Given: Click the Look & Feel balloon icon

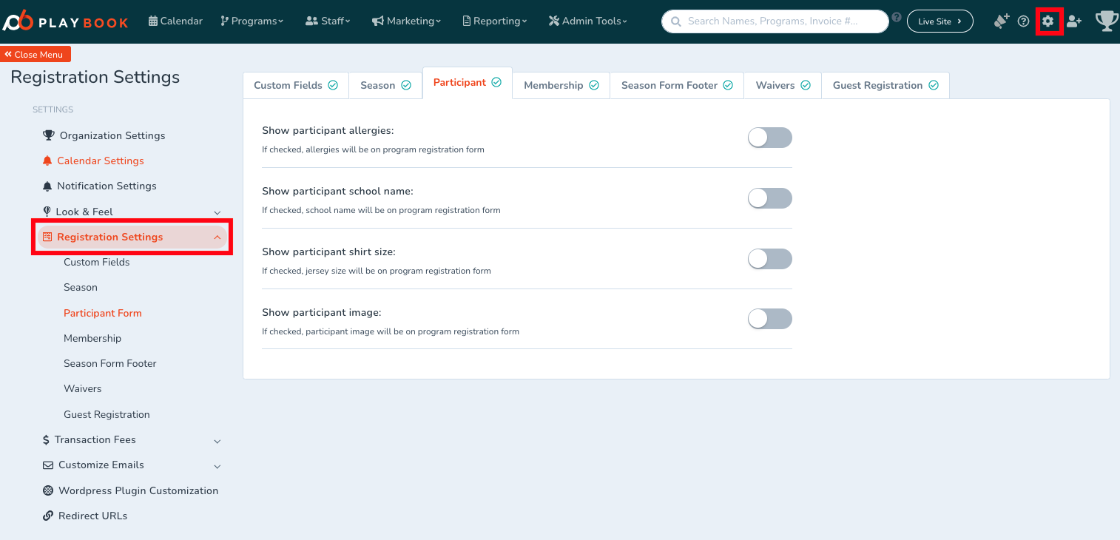Looking at the screenshot, I should tap(47, 211).
